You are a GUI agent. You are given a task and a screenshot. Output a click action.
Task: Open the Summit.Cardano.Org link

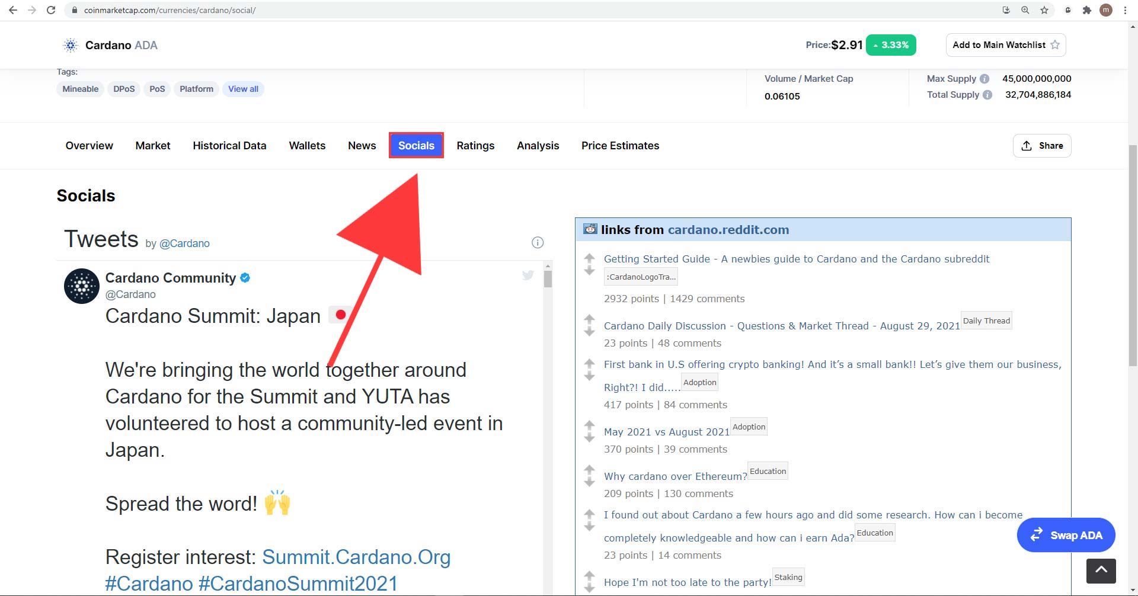356,557
